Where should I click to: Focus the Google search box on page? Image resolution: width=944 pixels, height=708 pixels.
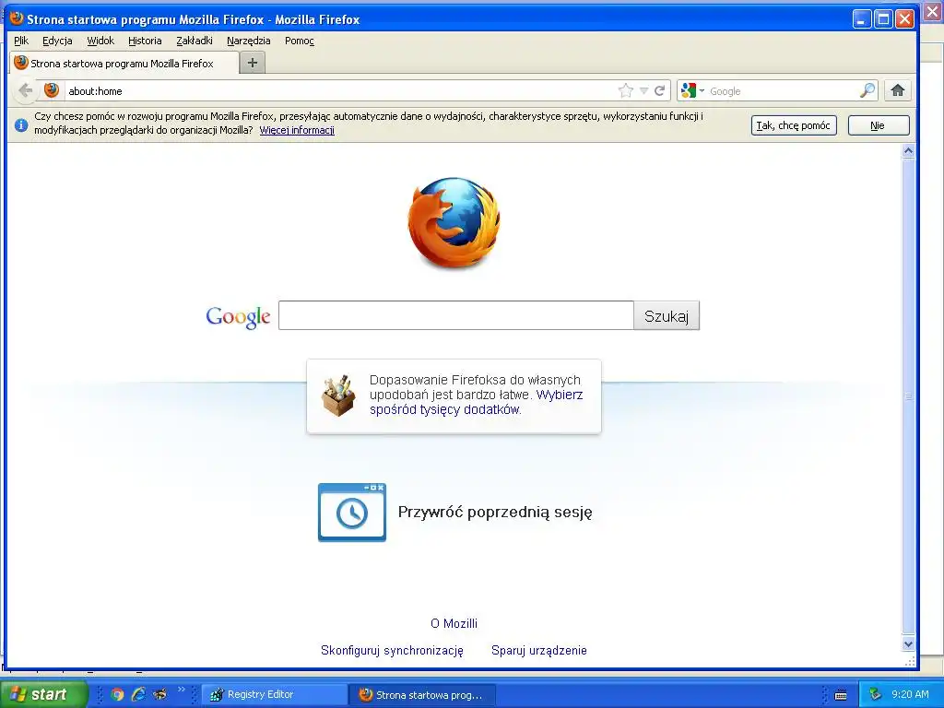(x=455, y=315)
